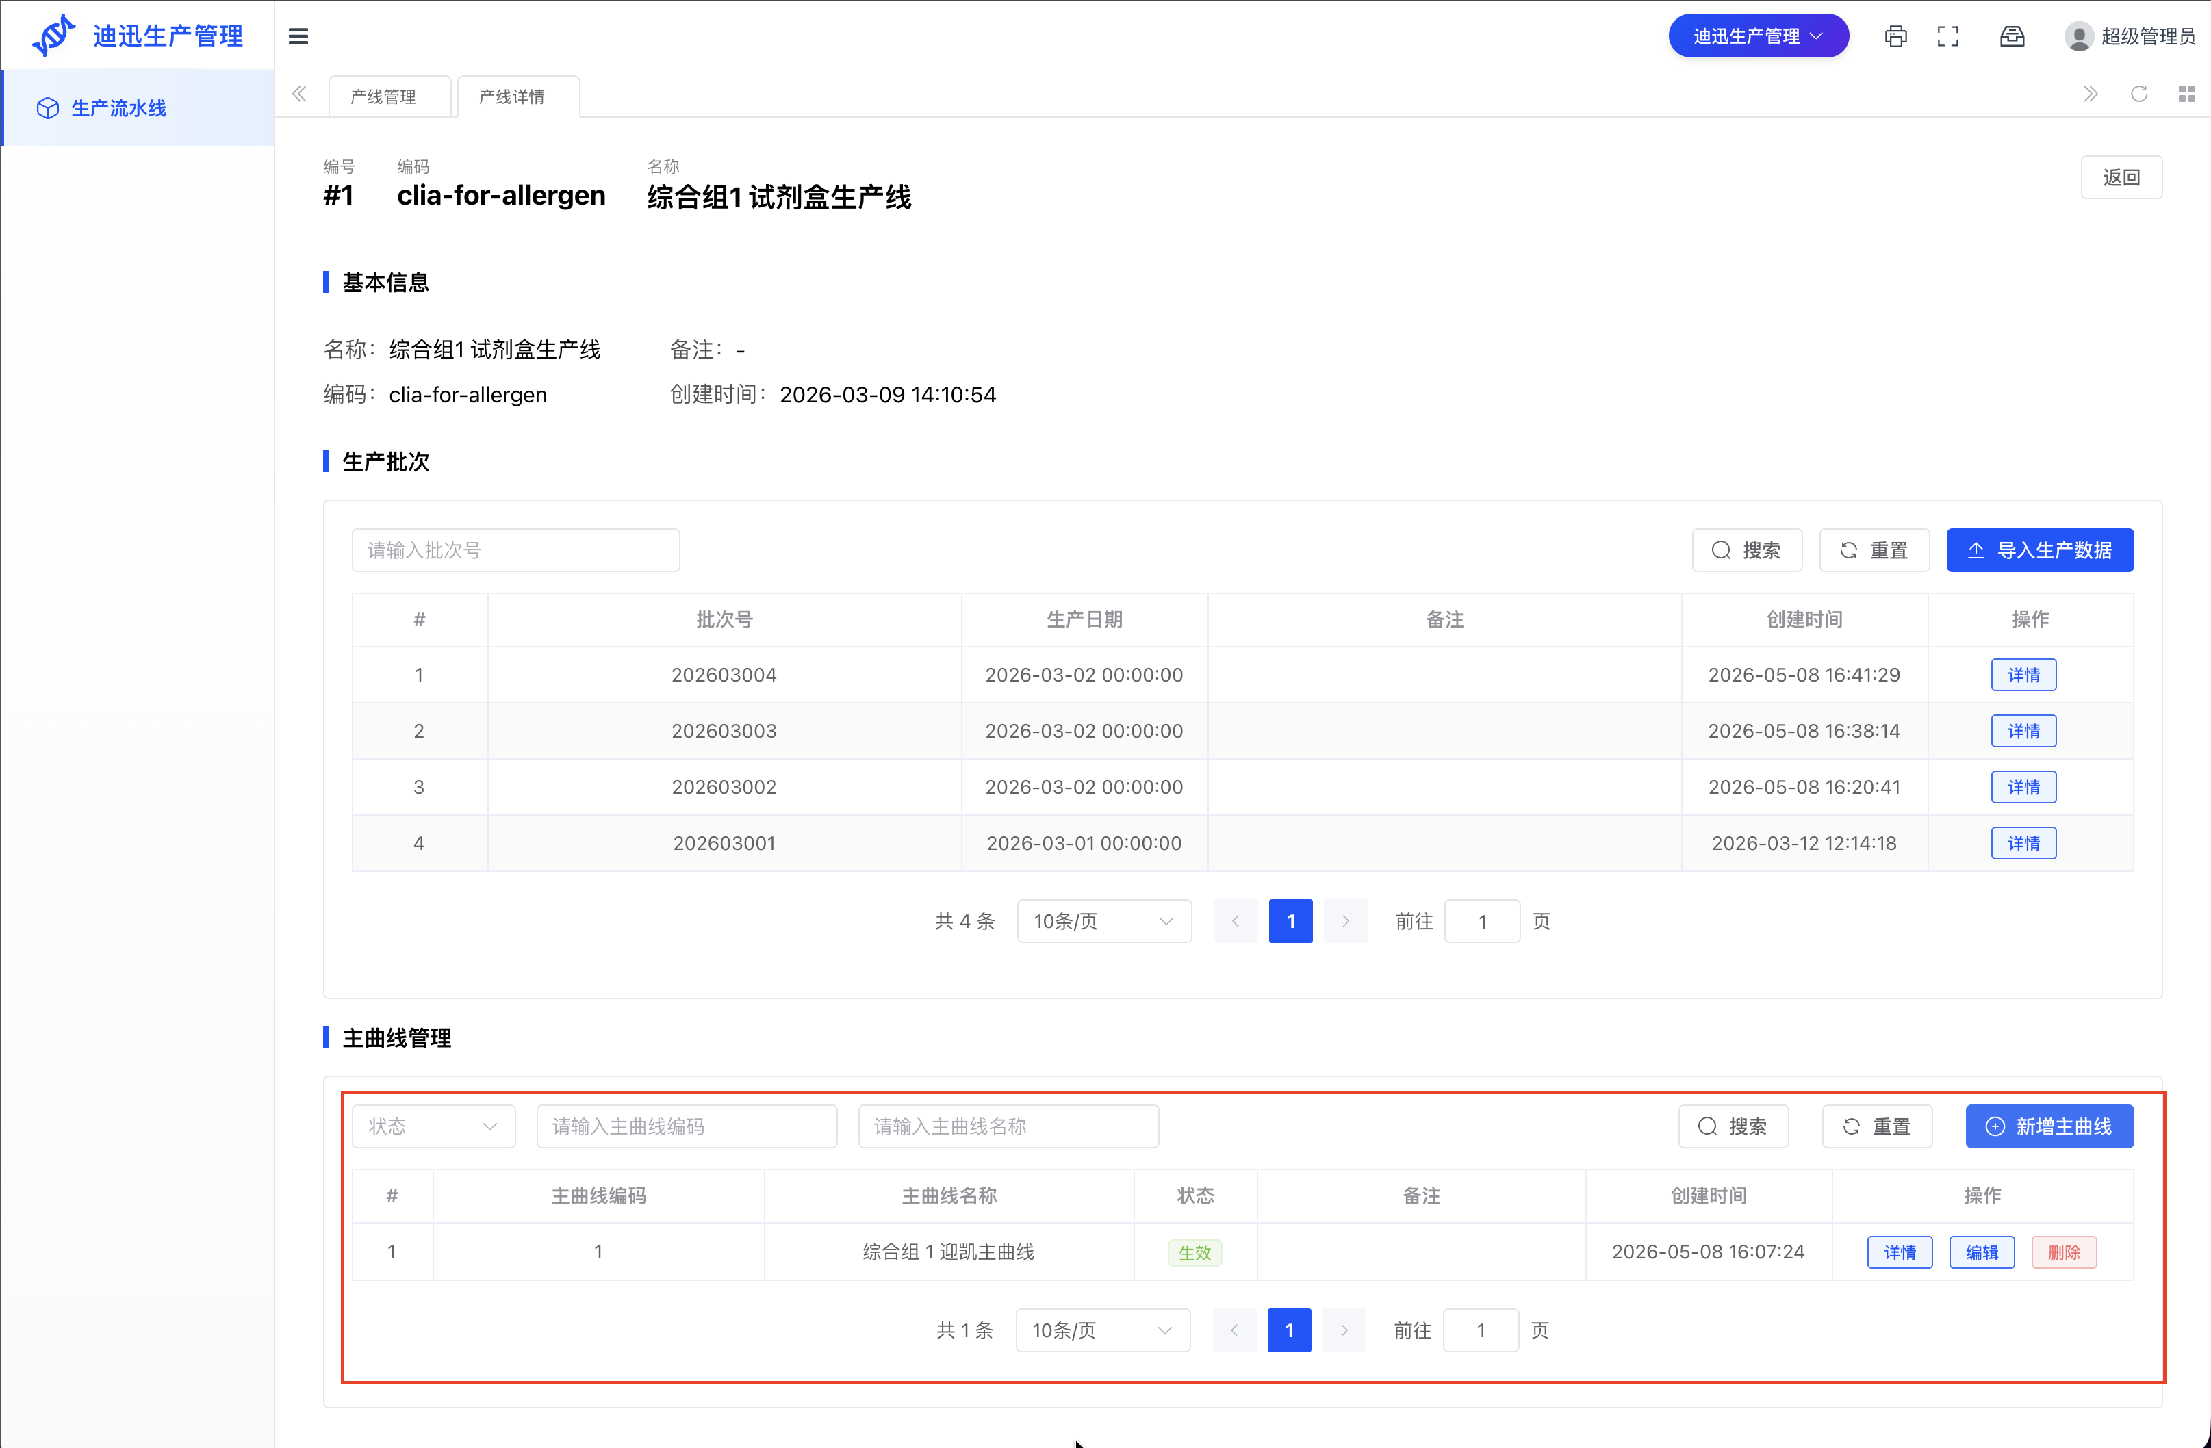
Task: Click the DNA logo icon
Action: pos(53,36)
